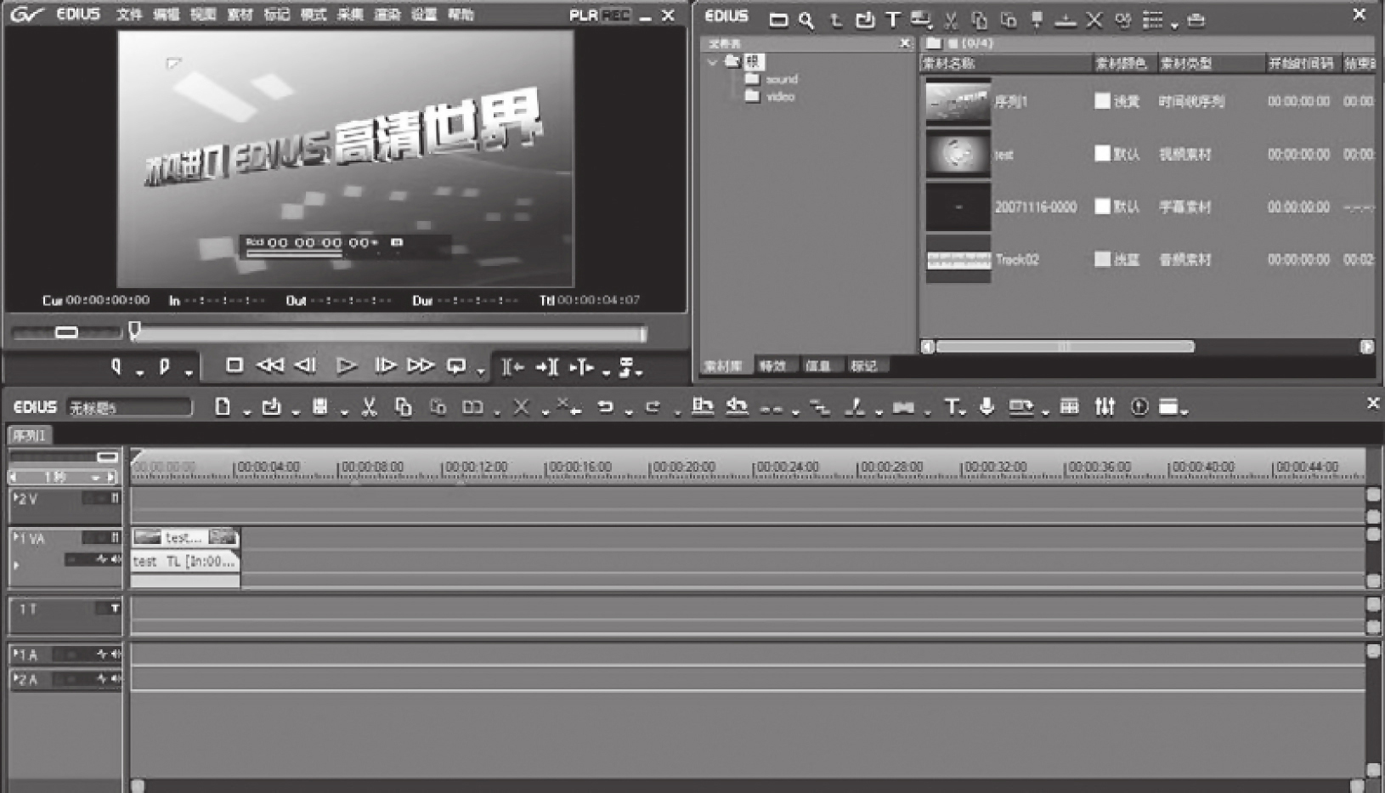Click the undo arrow in the timeline toolbar
The image size is (1385, 793).
click(606, 407)
